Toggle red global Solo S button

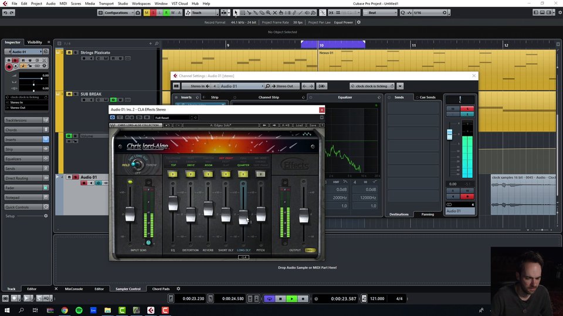[153, 12]
